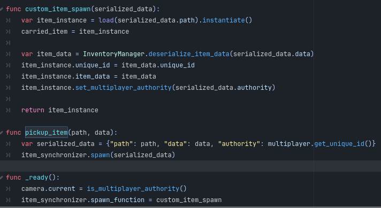Collapse the pickup_item function fold arrow
381x208 pixels.
(x=1, y=133)
